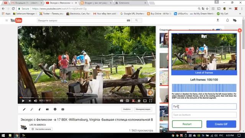Select the Экскурс с Феликсом tab
Image resolution: width=245 pixels, height=138 pixels.
pos(61,3)
